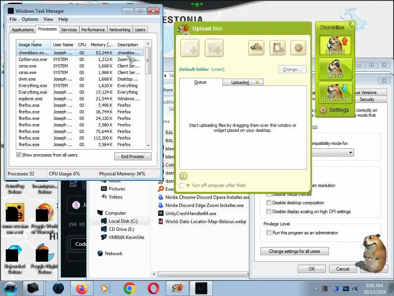This screenshot has height=296, width=394.
Task: Sort processes by Description column
Action: [130, 45]
